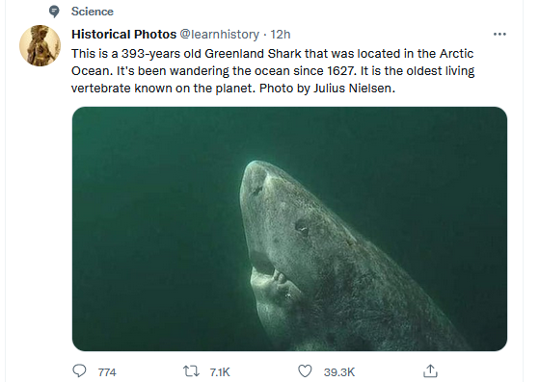Click the Science topic icon
This screenshot has height=382, width=539.
coord(54,12)
